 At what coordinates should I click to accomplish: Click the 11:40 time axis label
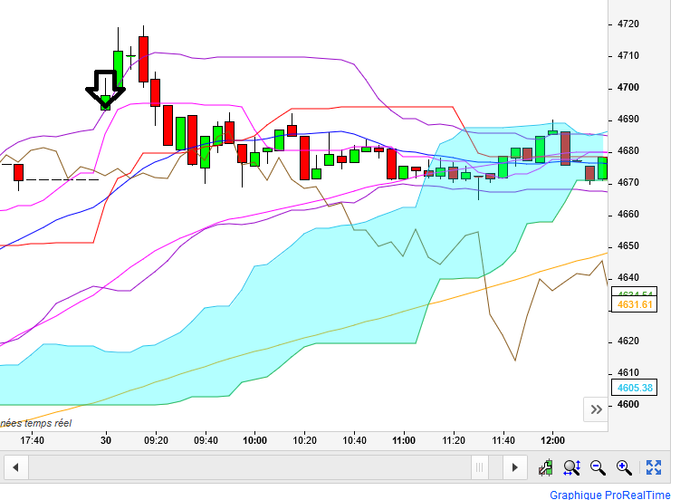pyautogui.click(x=503, y=440)
